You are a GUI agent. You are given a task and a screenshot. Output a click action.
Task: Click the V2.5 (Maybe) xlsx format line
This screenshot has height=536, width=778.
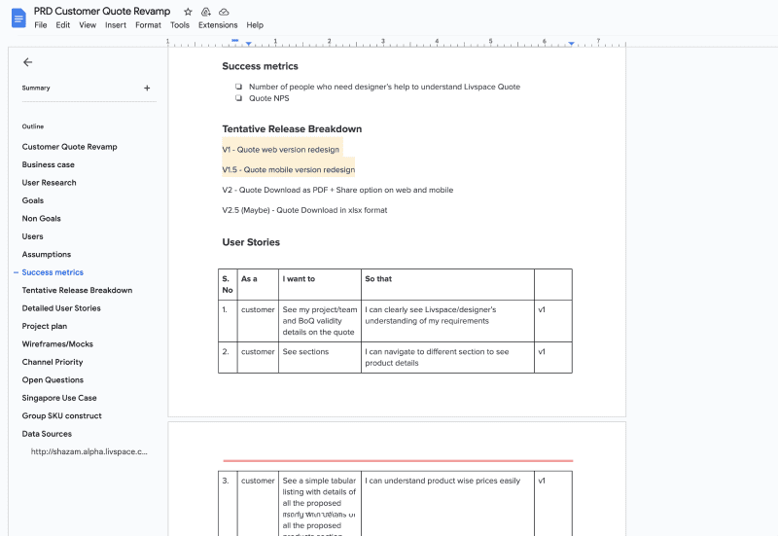pyautogui.click(x=304, y=210)
